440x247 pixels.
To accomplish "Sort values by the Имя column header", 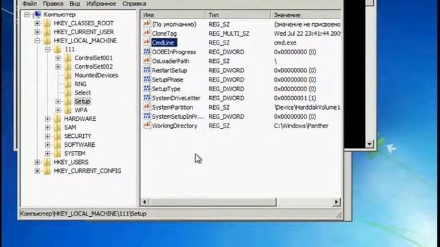I will (x=173, y=15).
